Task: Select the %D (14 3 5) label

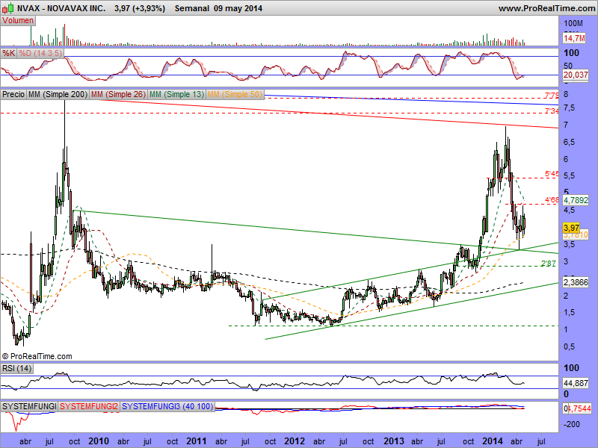Action: 40,53
